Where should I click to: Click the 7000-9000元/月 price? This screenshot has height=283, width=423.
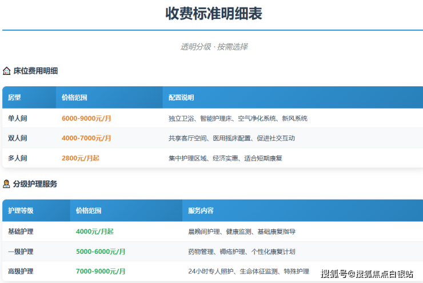(101, 271)
